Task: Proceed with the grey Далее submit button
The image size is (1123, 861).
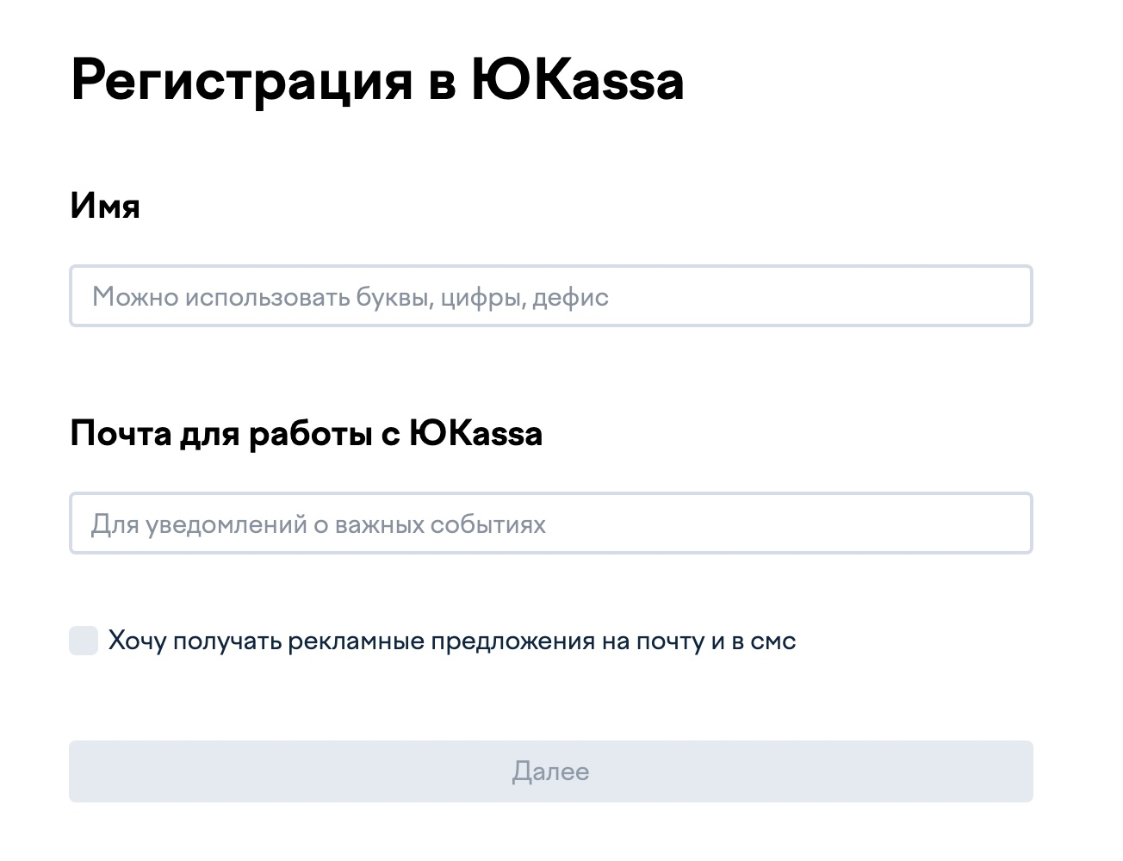Action: tap(551, 771)
